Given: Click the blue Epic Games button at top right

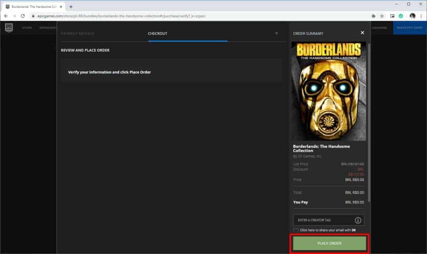Looking at the screenshot, I should pyautogui.click(x=410, y=28).
